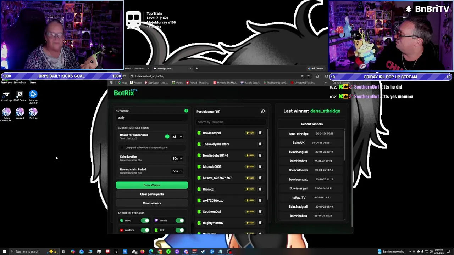Open the All Bookmarks folder
The image size is (454, 255).
click(x=342, y=83)
